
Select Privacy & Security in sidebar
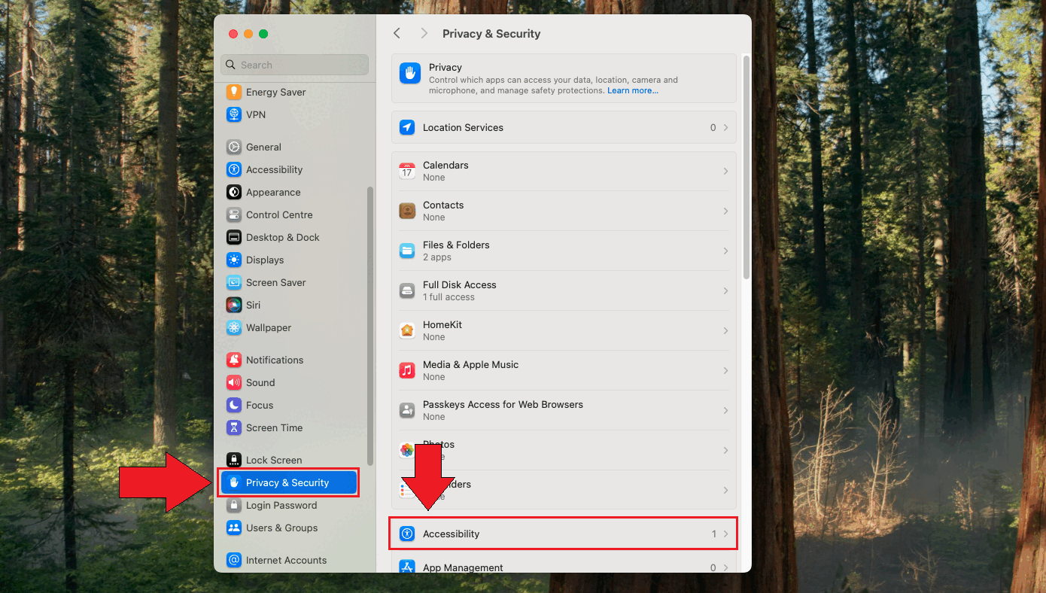point(287,482)
